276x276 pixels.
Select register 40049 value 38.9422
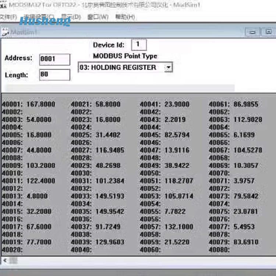pos(177,166)
